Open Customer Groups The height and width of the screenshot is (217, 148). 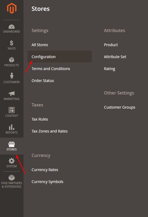click(x=120, y=107)
